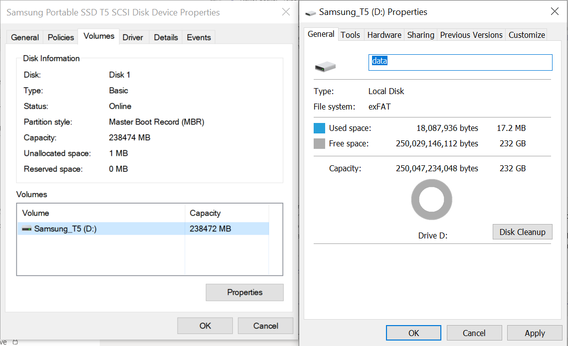
Task: Click the volume label field containing 'data'
Action: coord(460,62)
